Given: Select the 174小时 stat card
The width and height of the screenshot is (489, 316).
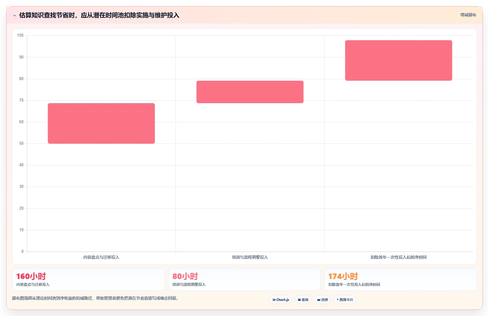Looking at the screenshot, I should tap(400, 279).
